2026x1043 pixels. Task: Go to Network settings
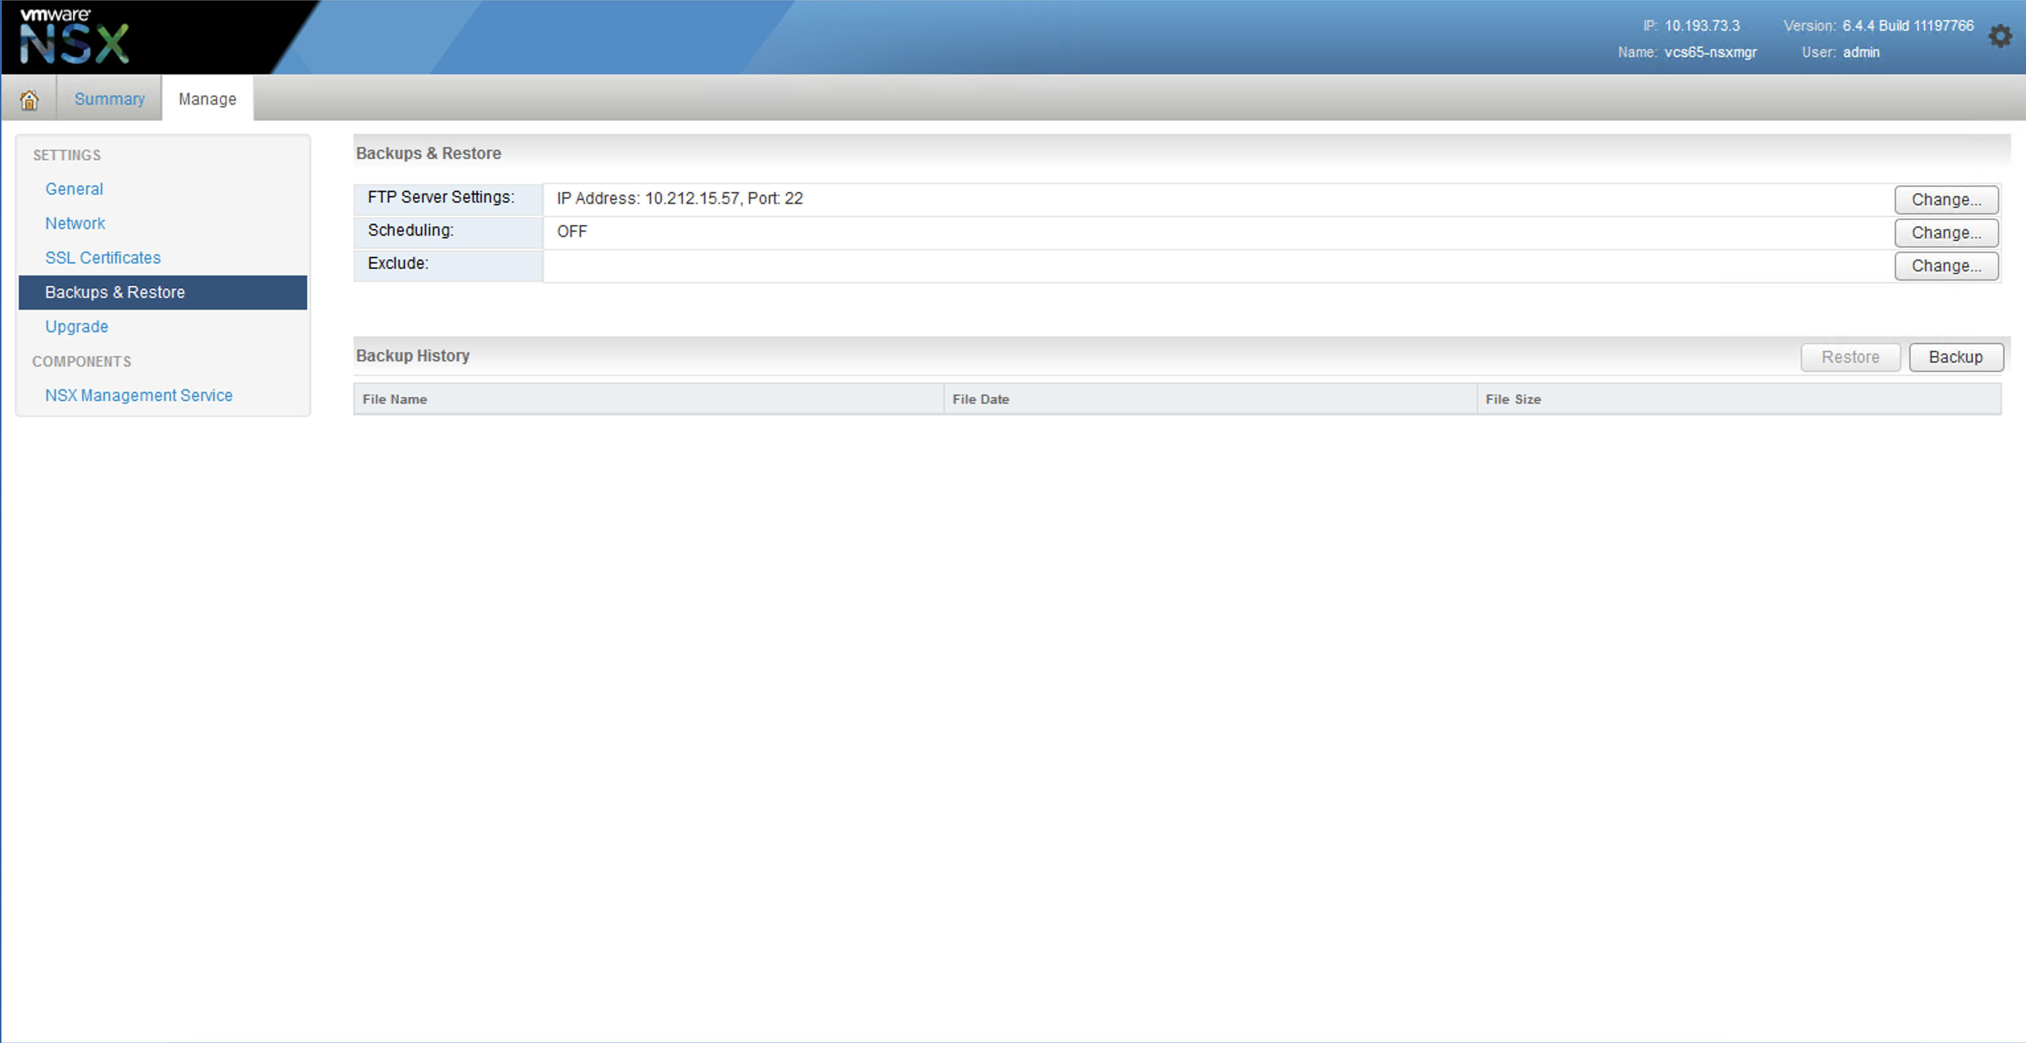75,224
